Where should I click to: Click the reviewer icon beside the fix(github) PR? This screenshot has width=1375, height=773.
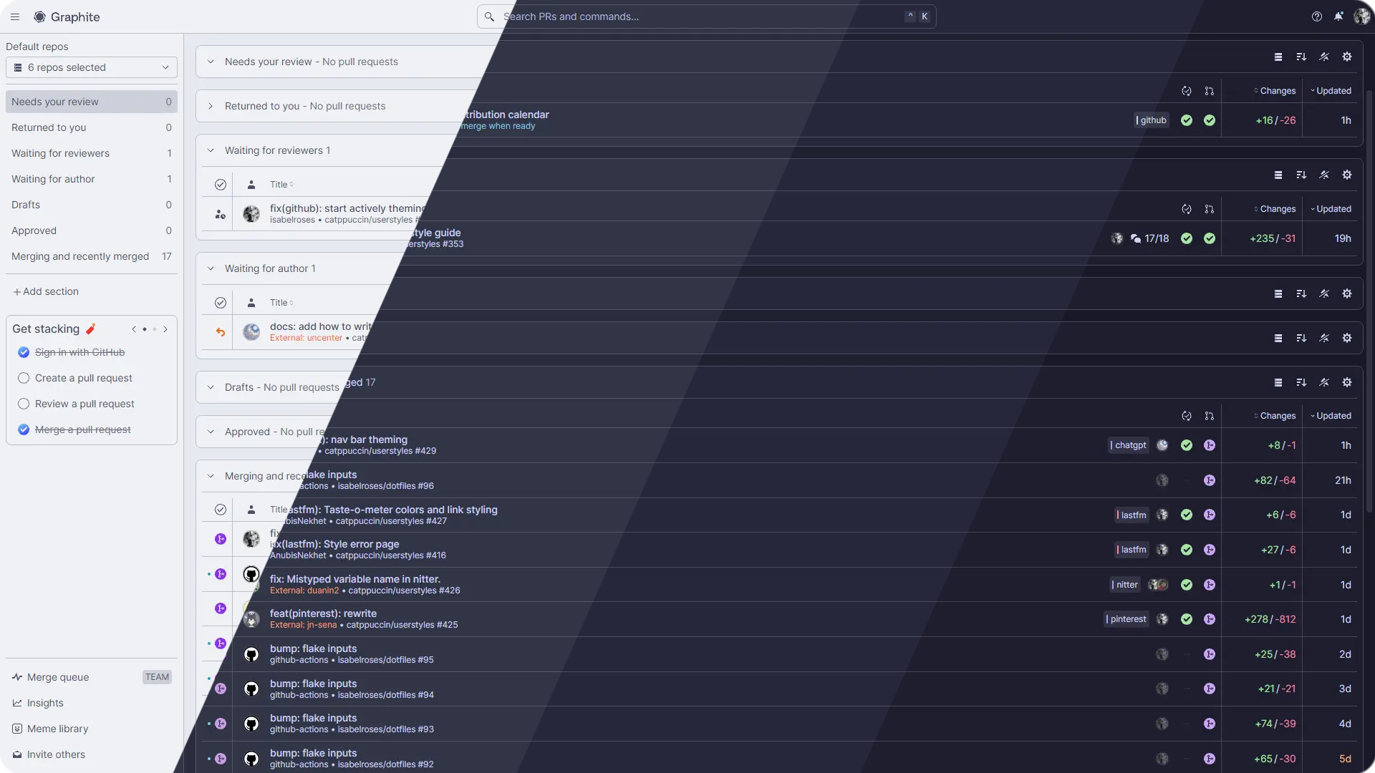click(221, 214)
